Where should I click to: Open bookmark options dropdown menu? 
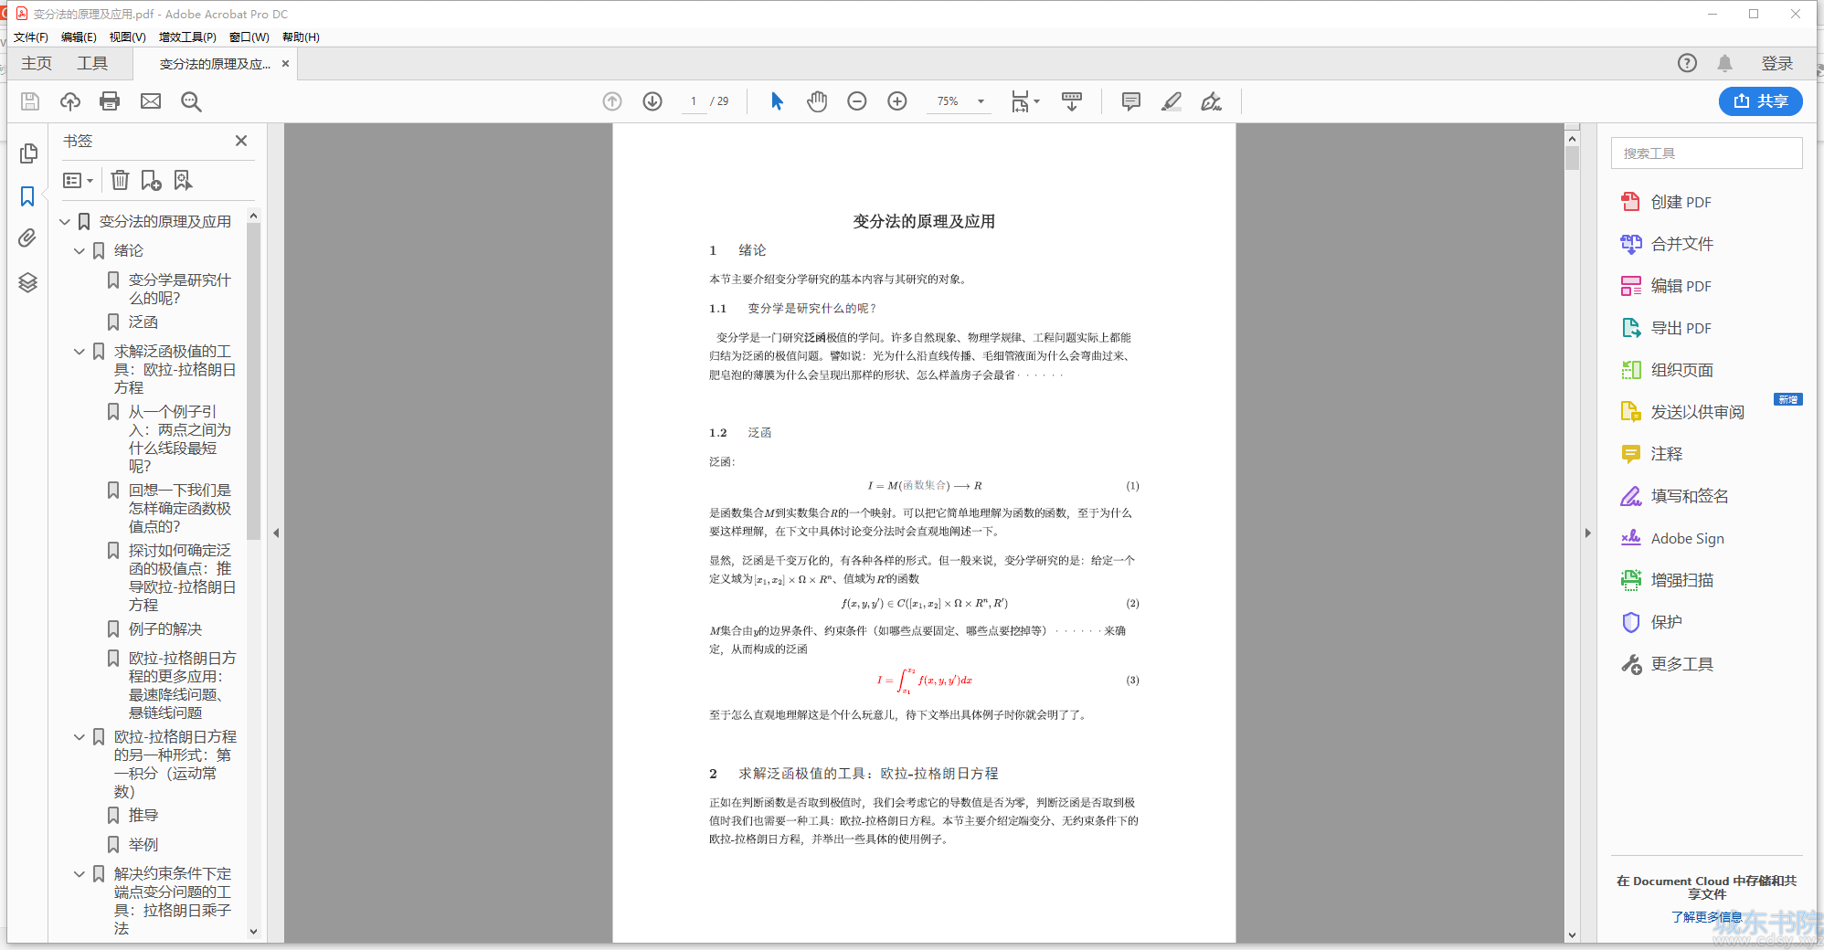click(78, 181)
